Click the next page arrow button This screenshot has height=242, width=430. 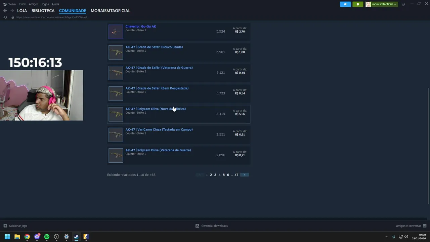click(x=244, y=175)
